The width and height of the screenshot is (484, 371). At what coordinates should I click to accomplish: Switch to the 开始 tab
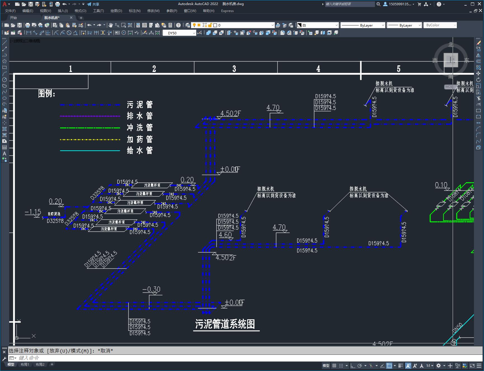coord(13,18)
